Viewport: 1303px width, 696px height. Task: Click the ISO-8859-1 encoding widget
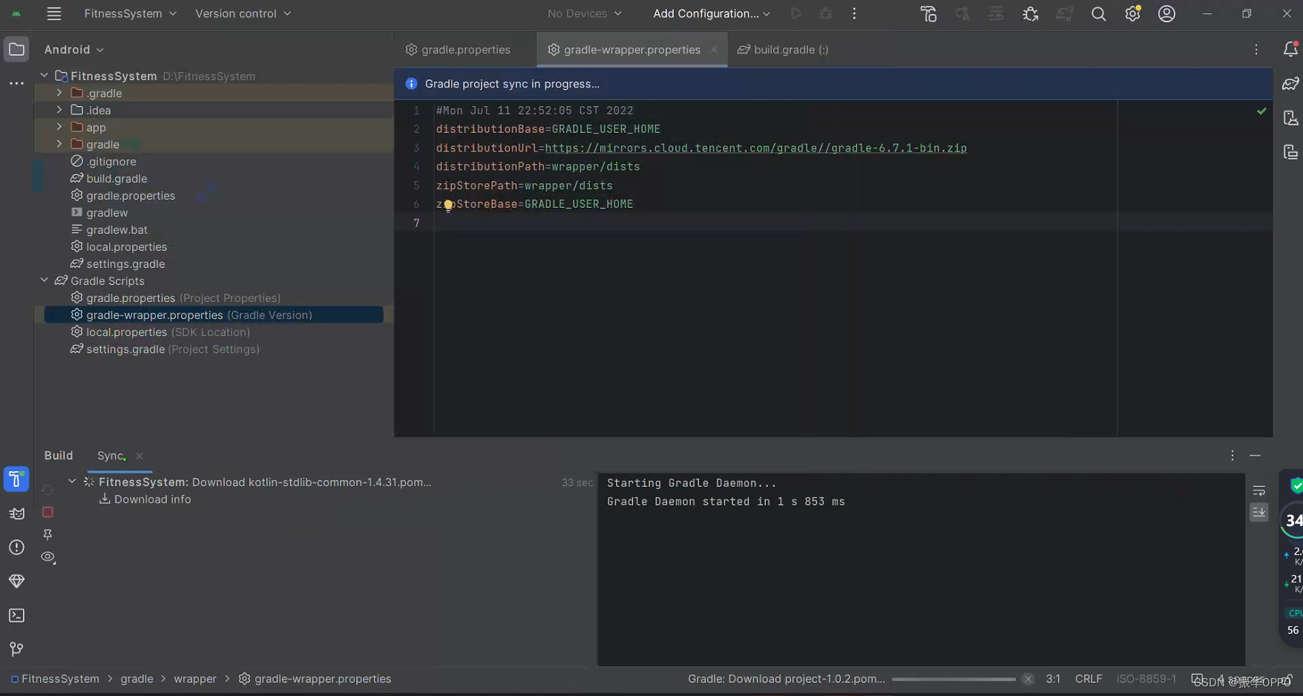[x=1146, y=679]
